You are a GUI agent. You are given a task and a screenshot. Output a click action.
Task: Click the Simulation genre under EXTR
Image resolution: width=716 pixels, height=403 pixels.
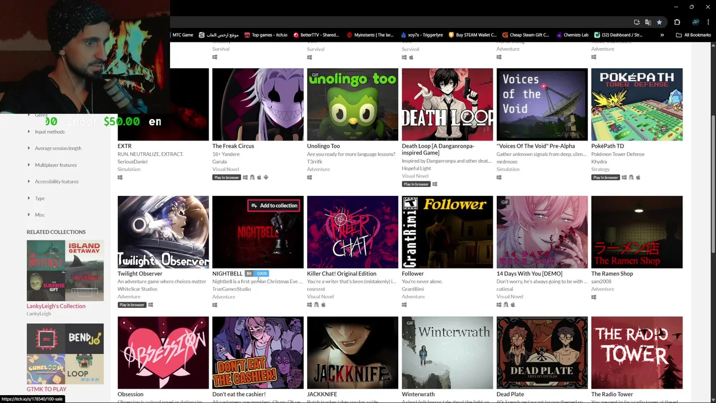click(129, 169)
